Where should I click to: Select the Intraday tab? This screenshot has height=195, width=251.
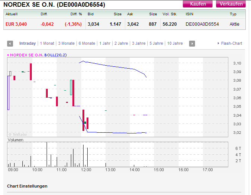click(x=28, y=43)
